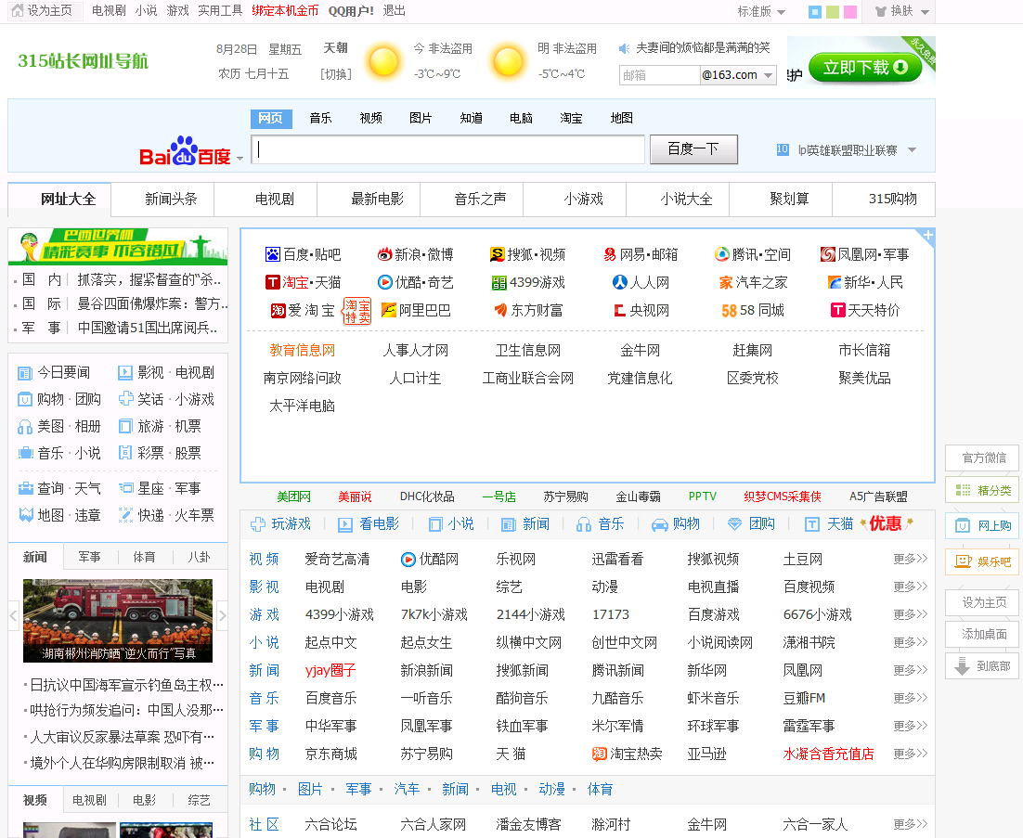Expand the 标准版 version dropdown

point(781,12)
